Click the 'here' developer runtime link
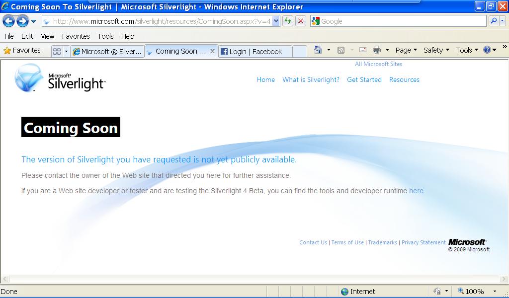The height and width of the screenshot is (298, 509). [x=417, y=191]
